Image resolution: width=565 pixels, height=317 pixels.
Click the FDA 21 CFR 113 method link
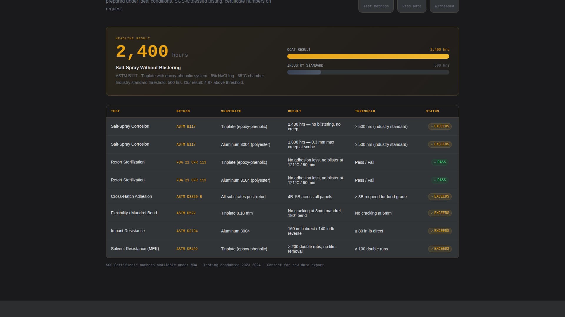[x=191, y=162]
